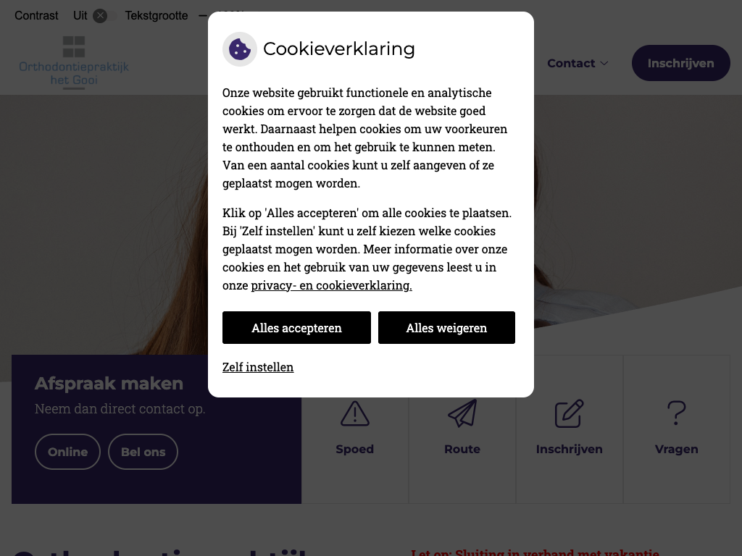Click the Orthodontiepraktijk het Gooi logo
Image resolution: width=742 pixels, height=556 pixels.
pyautogui.click(x=74, y=63)
